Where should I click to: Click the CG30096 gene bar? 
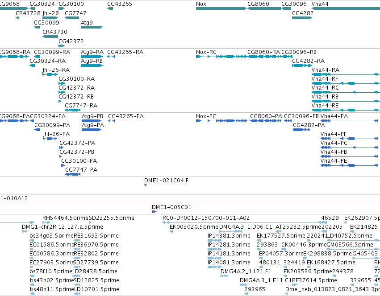pos(286,8)
